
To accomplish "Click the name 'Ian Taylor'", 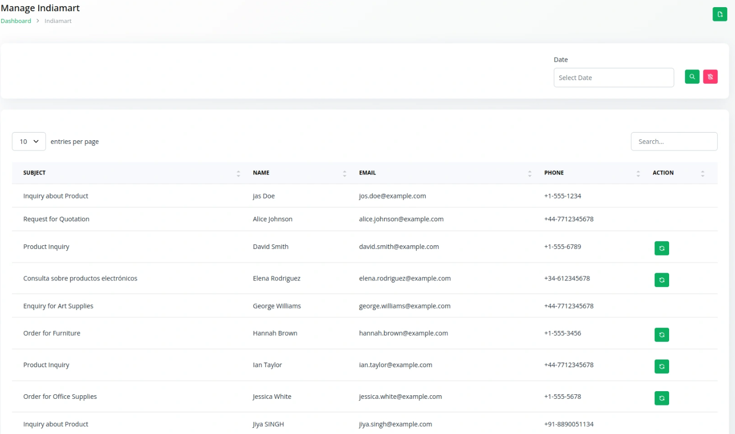I will point(268,365).
